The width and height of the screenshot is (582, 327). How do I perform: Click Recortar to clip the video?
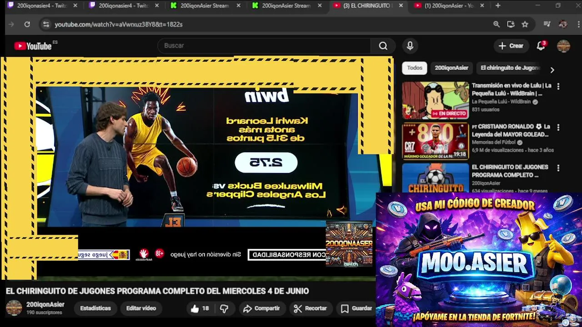(311, 308)
